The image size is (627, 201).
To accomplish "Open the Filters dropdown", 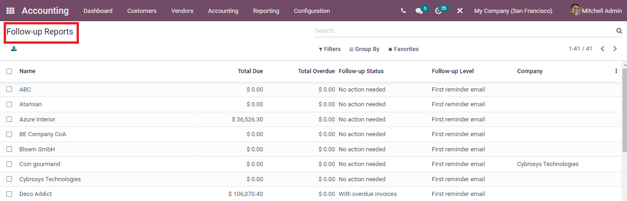I will [330, 49].
